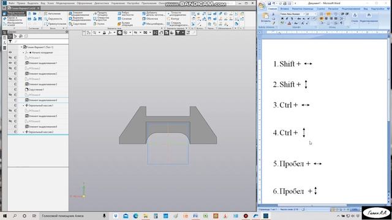Image resolution: width=392 pixels, height=220 pixels.
Task: Open the Диагностика menu in KOMPAS
Action: tap(102, 4)
